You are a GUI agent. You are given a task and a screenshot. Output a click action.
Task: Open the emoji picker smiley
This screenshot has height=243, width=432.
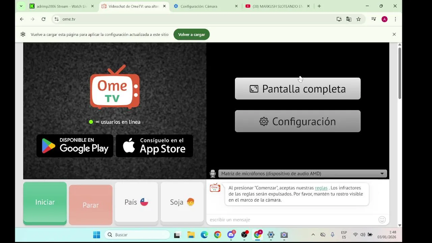(x=382, y=220)
